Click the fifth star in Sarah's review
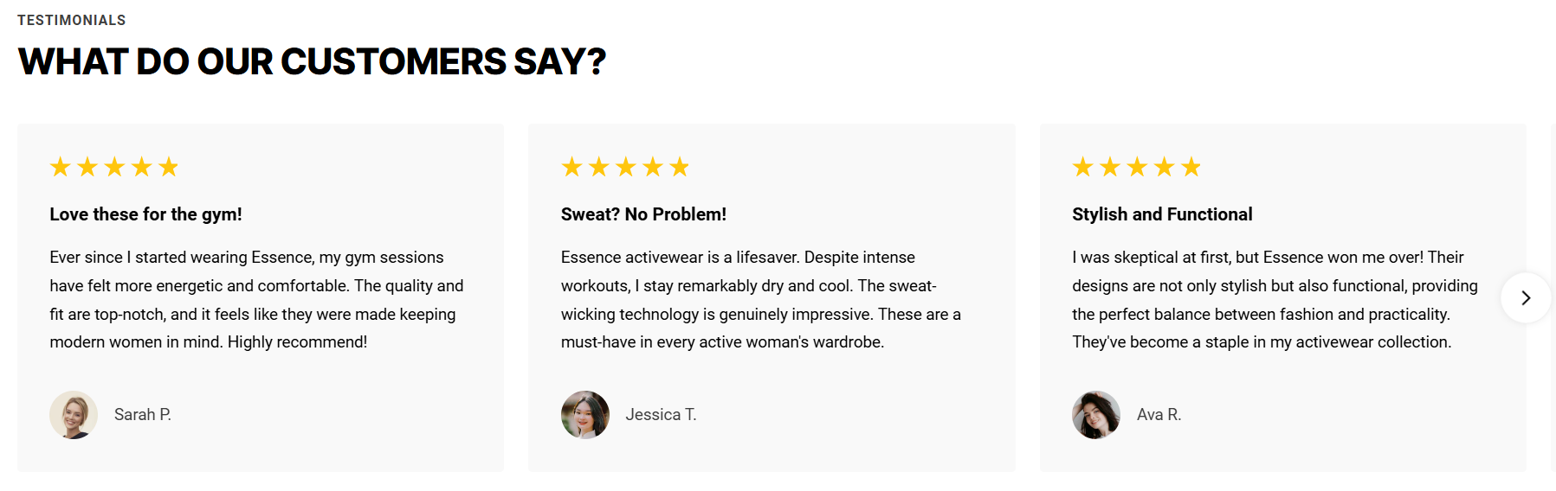Viewport: 1556px width, 491px height. point(169,167)
